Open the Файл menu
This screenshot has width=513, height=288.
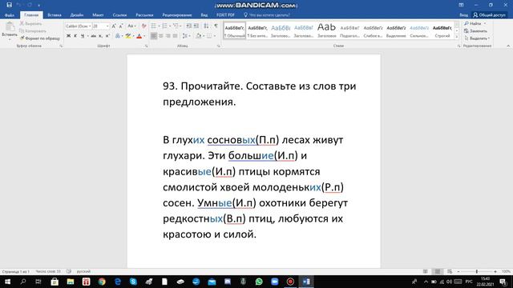[10, 15]
